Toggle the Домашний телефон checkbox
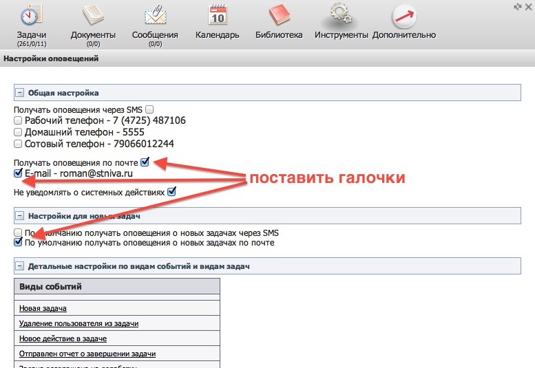This screenshot has height=368, width=535. pos(18,133)
